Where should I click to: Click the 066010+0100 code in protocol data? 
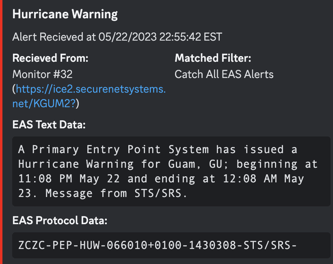[144, 245]
